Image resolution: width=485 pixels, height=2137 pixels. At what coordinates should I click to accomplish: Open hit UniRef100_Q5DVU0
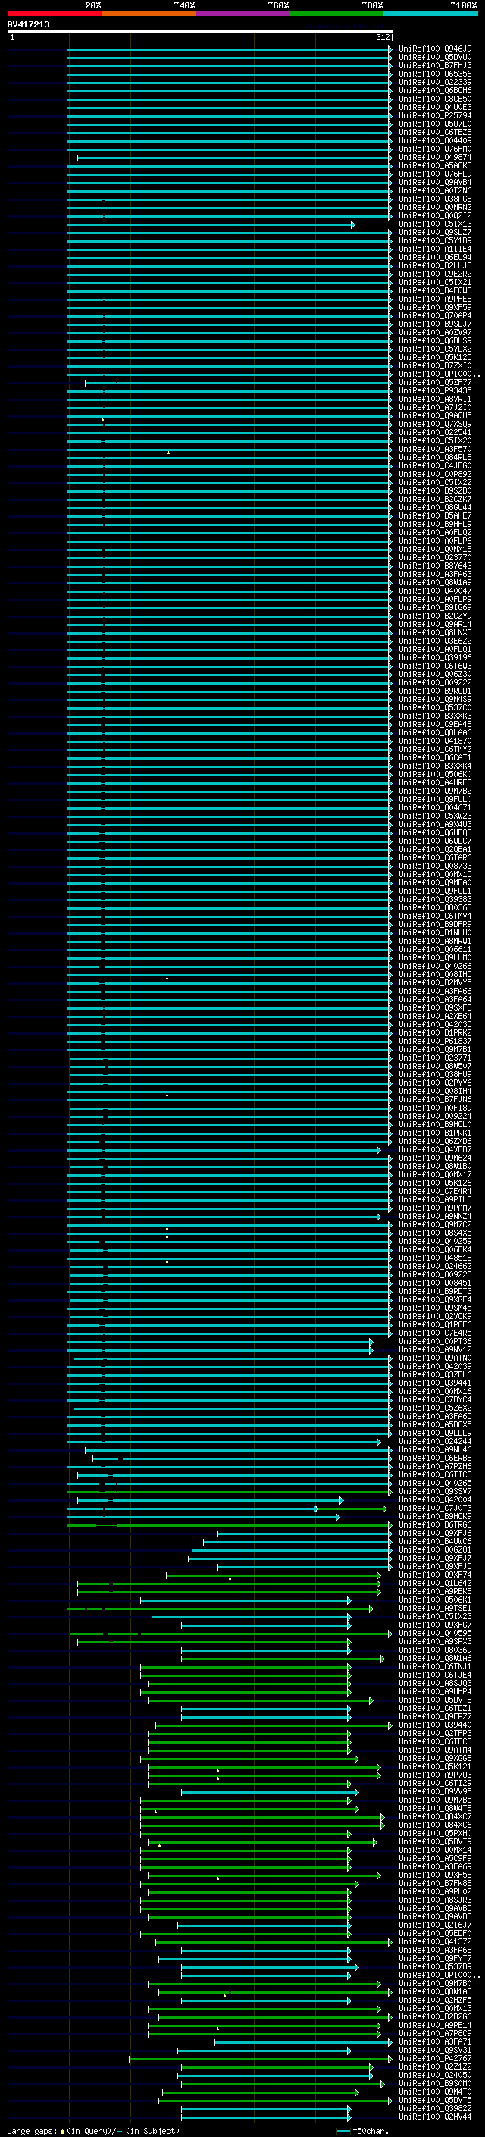point(434,58)
